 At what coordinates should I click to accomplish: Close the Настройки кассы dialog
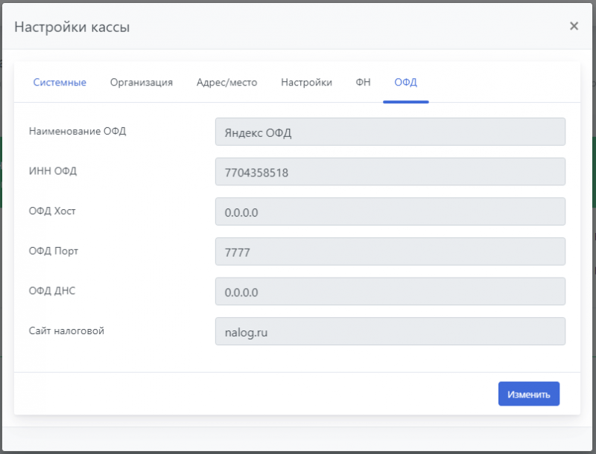[x=574, y=26]
